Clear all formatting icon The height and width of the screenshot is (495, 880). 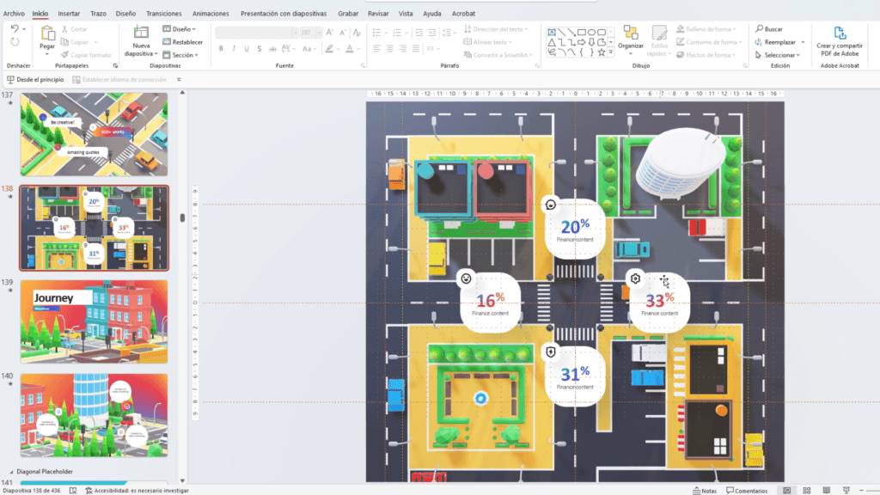357,33
